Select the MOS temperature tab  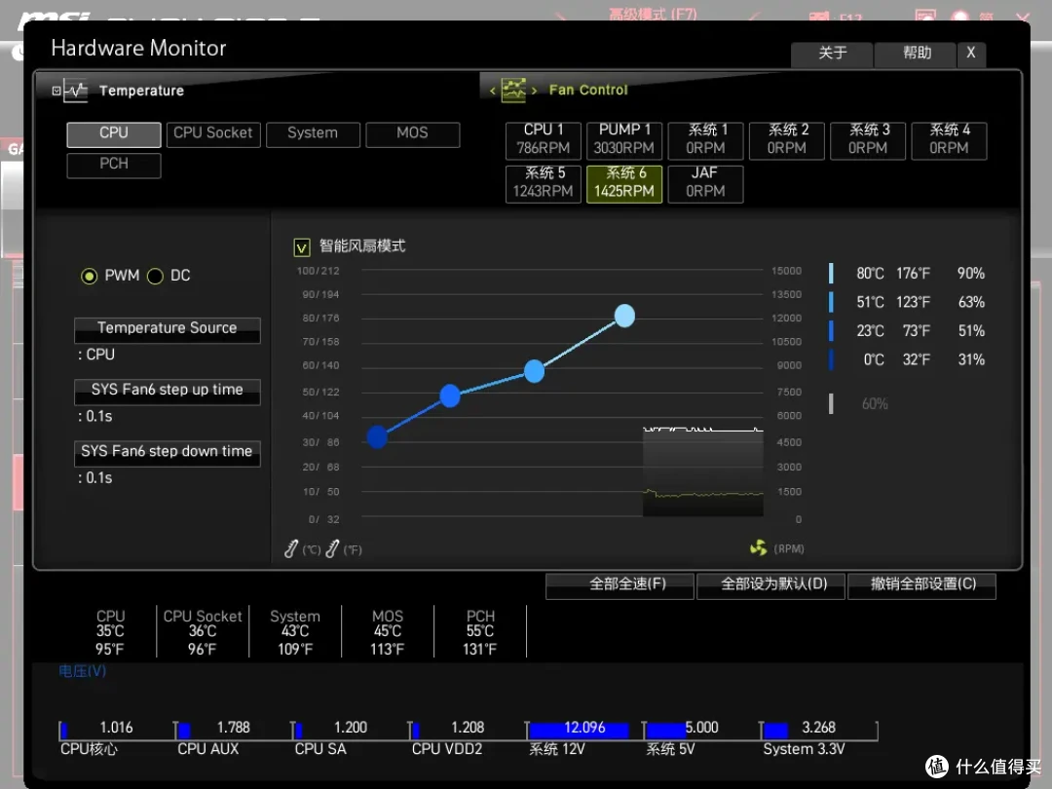point(413,133)
